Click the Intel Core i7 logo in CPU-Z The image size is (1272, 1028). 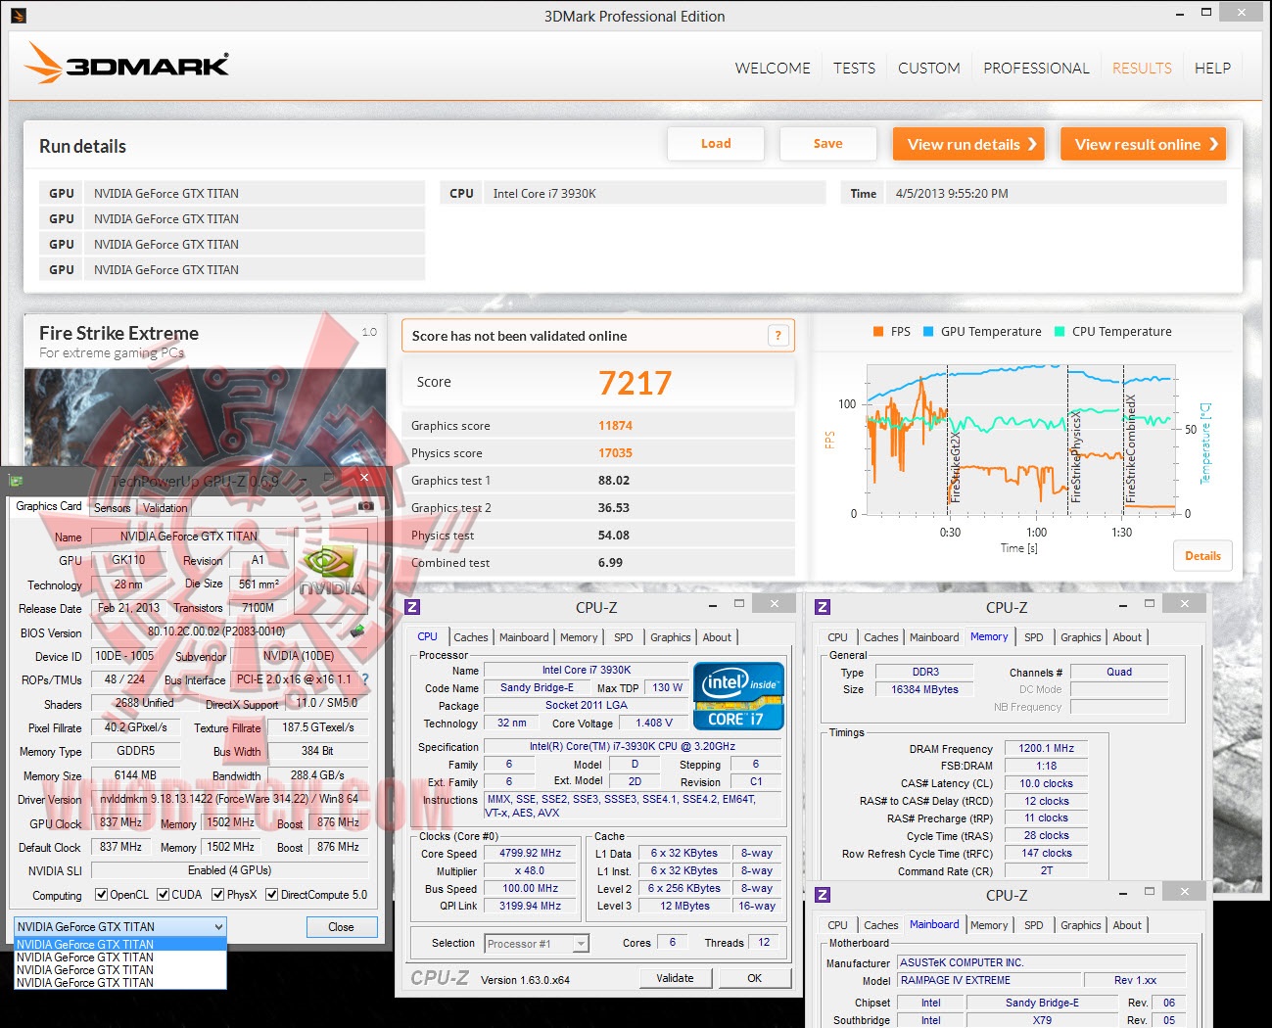739,696
